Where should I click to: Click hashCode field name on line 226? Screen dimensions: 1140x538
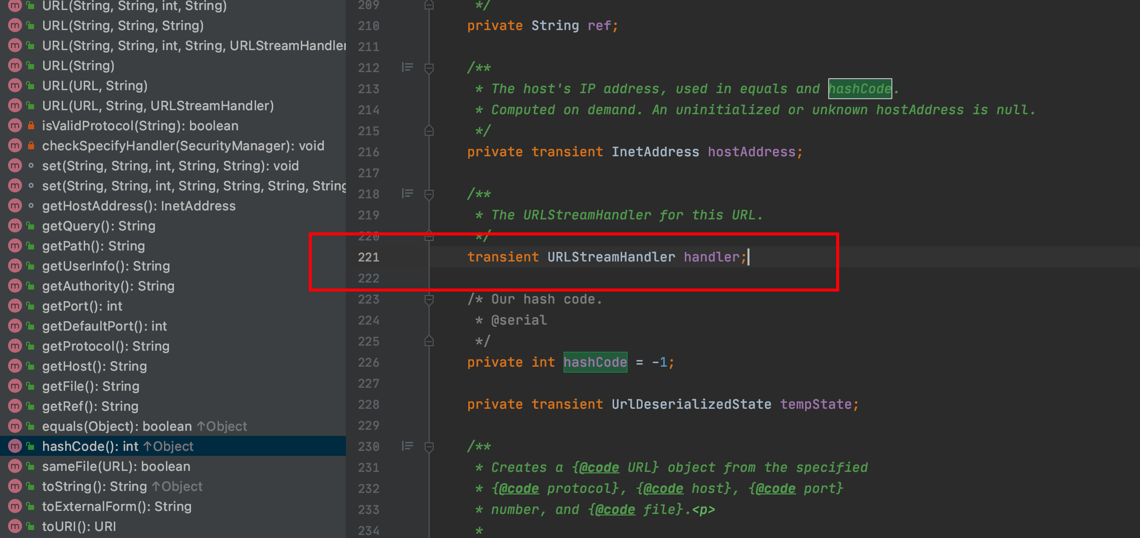(595, 362)
